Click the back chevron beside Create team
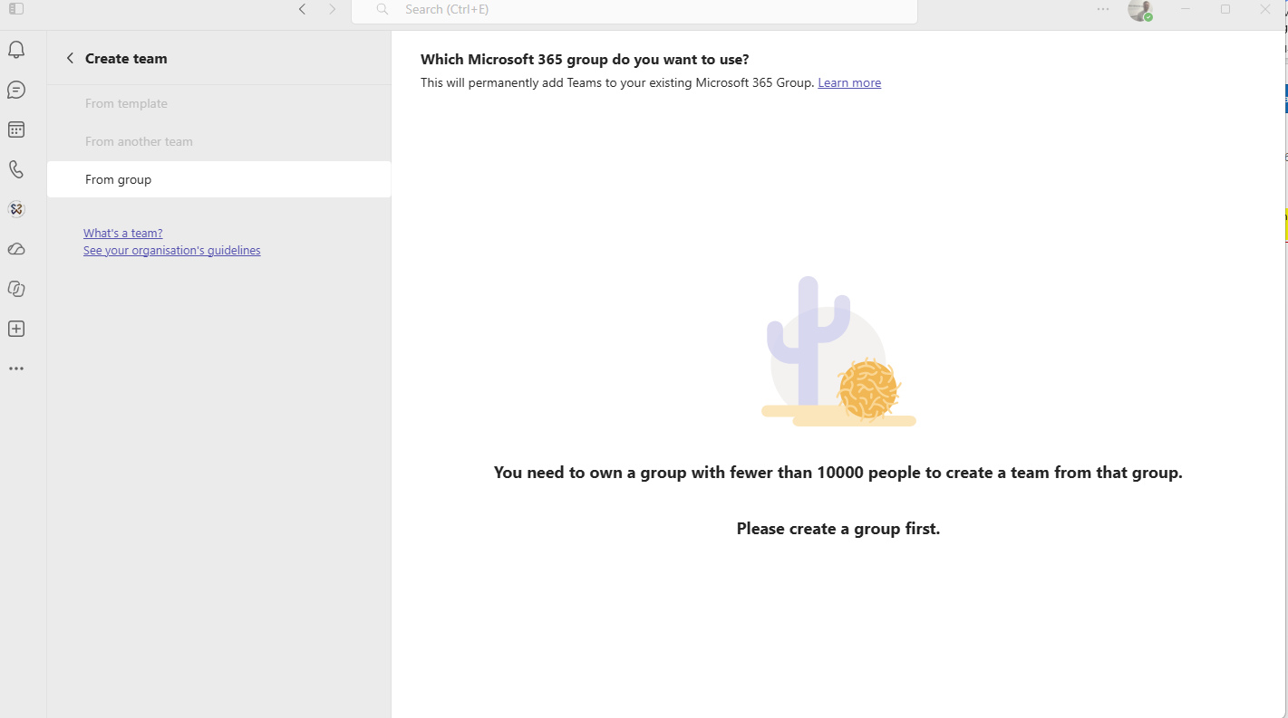 (70, 58)
